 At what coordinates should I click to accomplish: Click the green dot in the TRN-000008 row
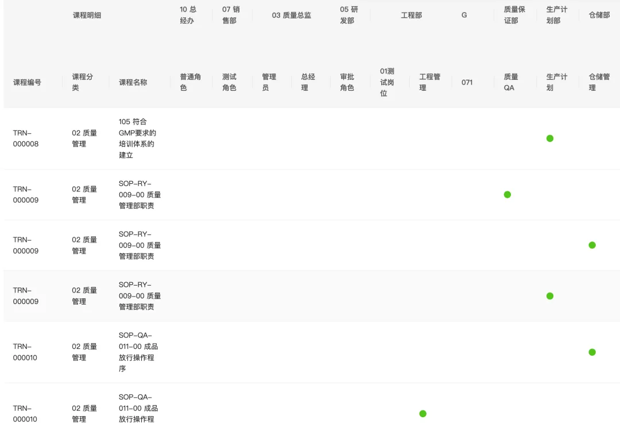pyautogui.click(x=549, y=138)
